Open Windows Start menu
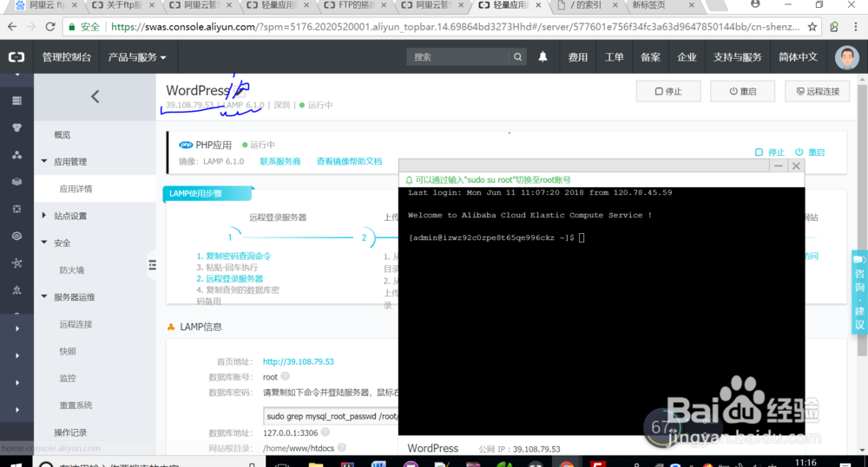 coord(16,464)
